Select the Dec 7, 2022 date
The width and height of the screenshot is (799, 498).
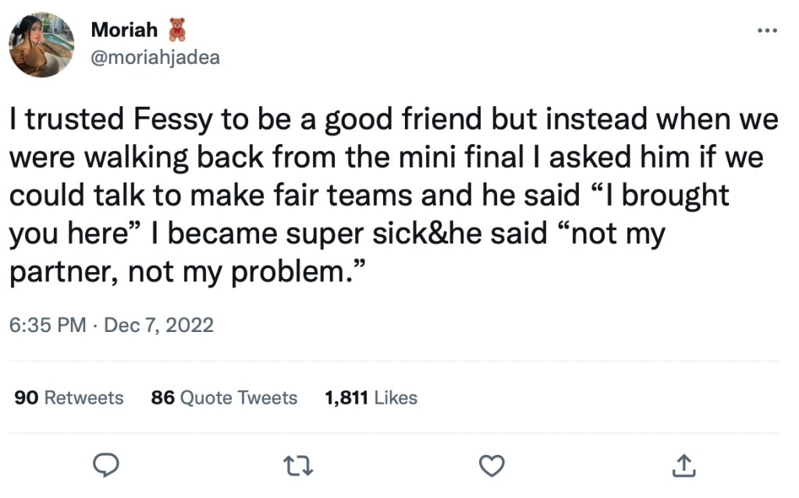click(158, 325)
